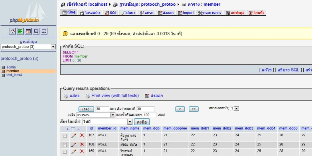Sort by the mem_name column header
The height and width of the screenshot is (156, 312).
coord(130,128)
